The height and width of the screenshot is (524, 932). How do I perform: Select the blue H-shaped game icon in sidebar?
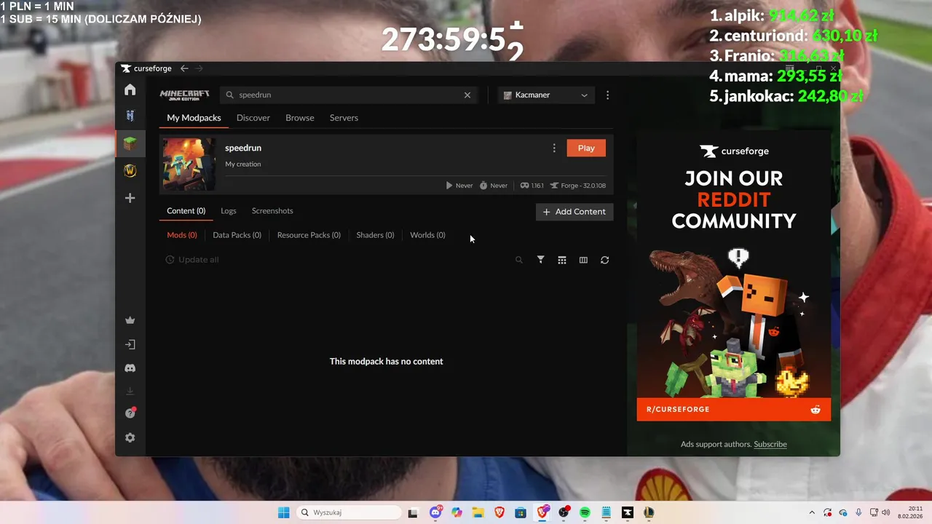pos(130,116)
